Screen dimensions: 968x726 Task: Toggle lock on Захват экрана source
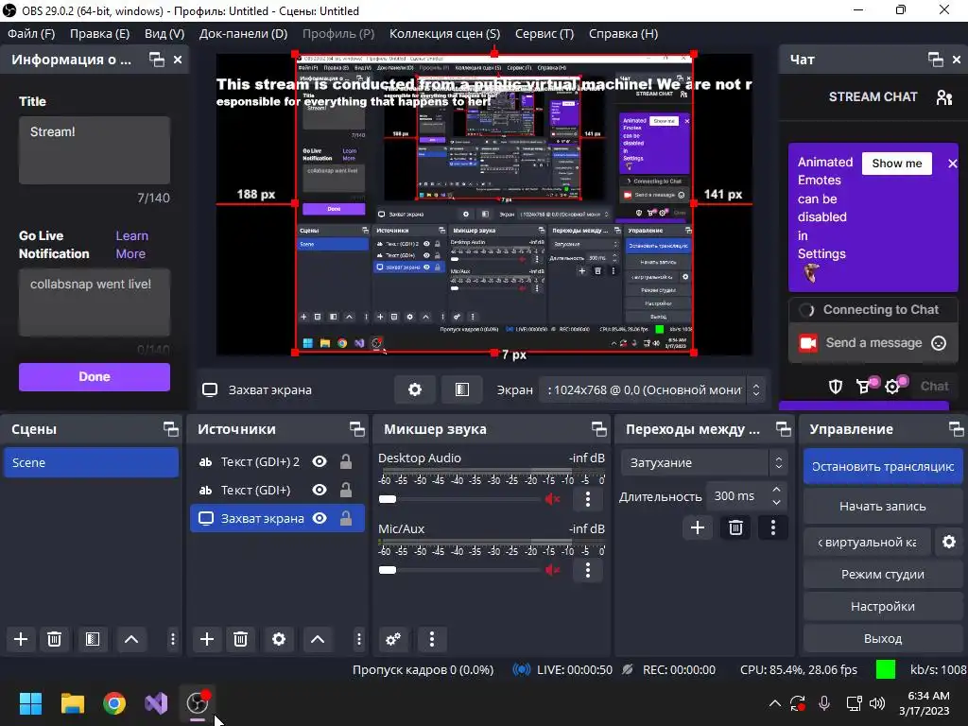pyautogui.click(x=346, y=518)
